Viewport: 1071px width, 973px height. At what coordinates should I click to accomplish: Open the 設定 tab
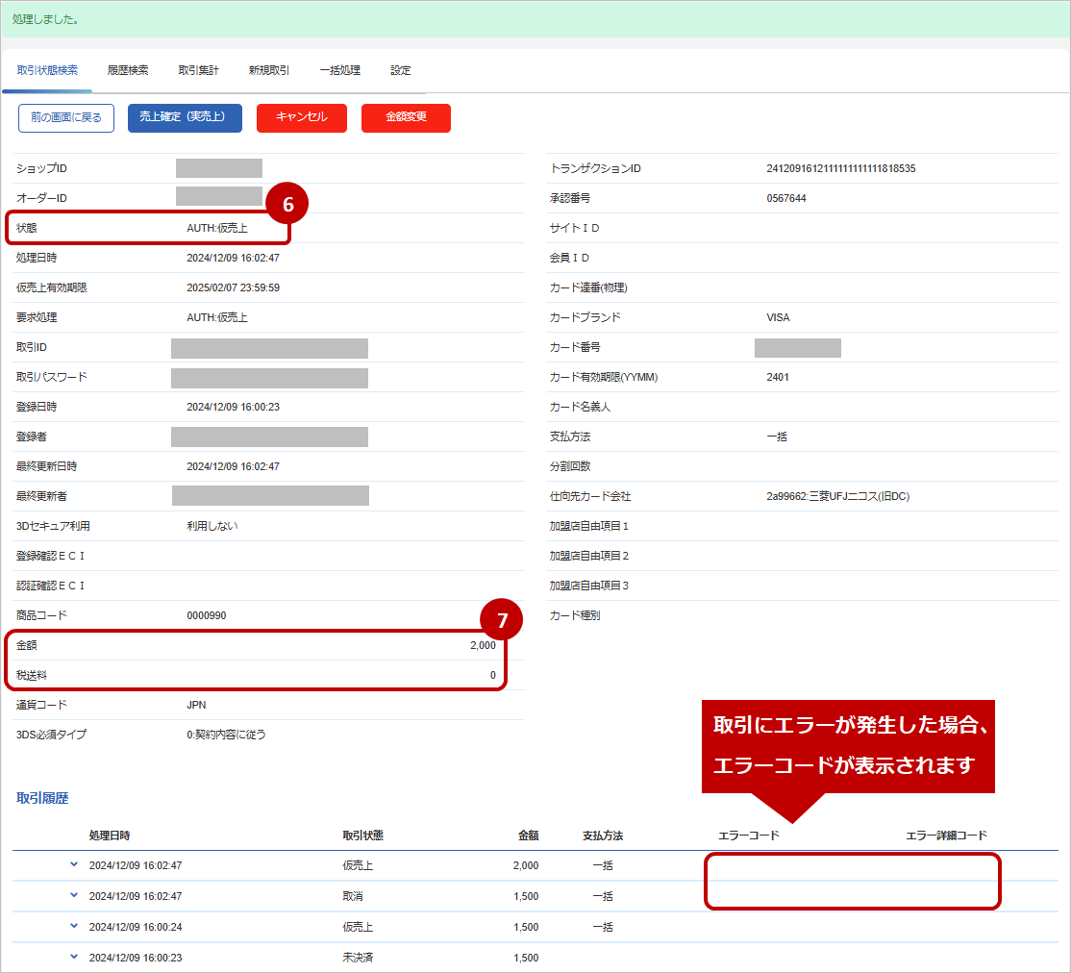click(x=400, y=70)
